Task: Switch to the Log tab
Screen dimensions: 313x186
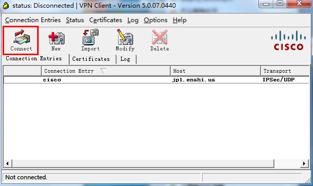Action: click(x=126, y=59)
